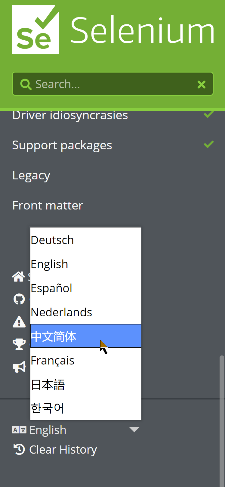
Task: Click the Selenium logo icon
Action: (x=35, y=29)
